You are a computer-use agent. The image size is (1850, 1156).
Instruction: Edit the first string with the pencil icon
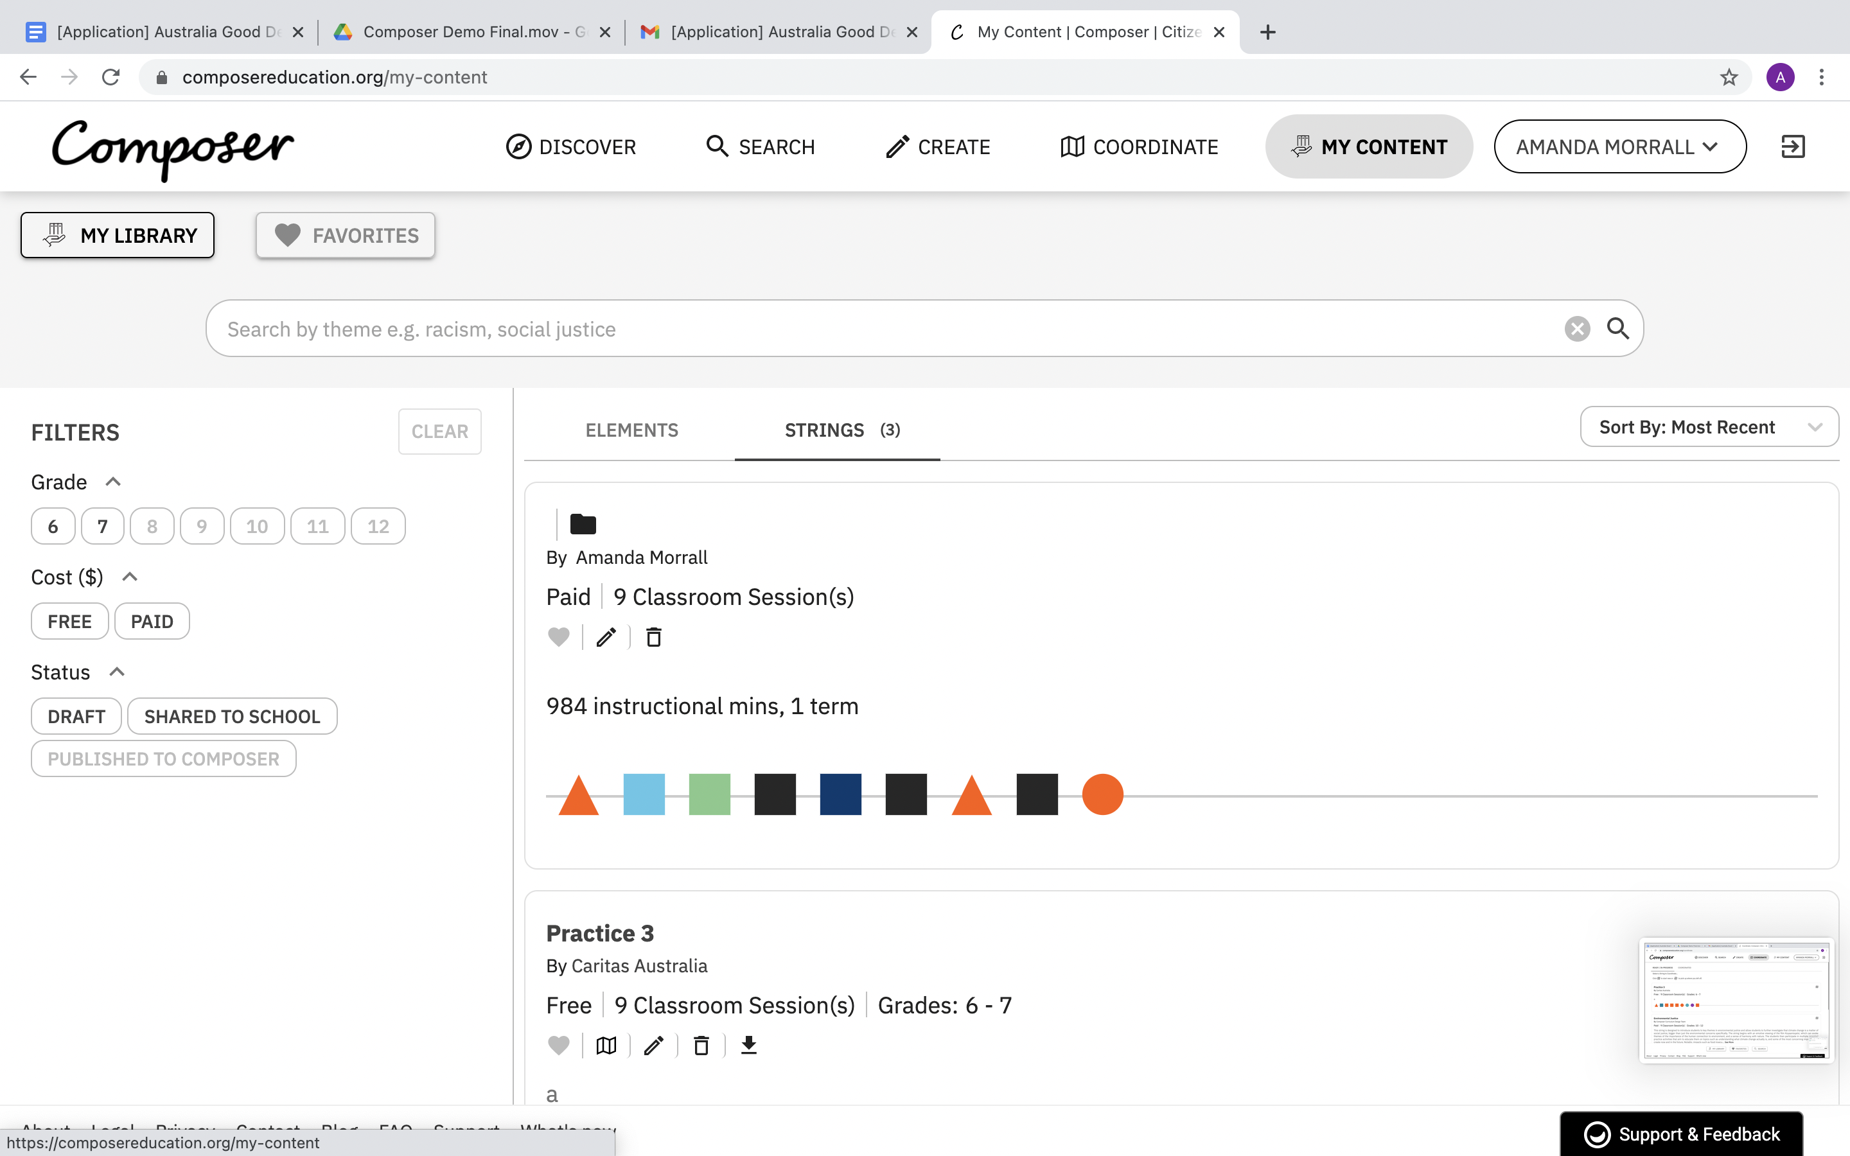(606, 637)
